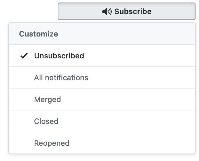Click the speaker icon on Subscribe button
The image size is (199, 161).
(107, 12)
